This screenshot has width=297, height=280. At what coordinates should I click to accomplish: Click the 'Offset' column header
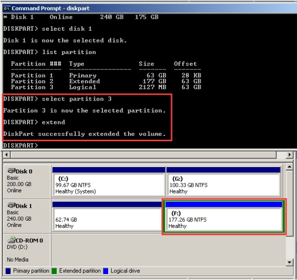pos(185,64)
